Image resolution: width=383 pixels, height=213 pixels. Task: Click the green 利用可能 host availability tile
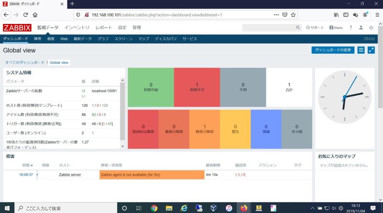point(151,87)
